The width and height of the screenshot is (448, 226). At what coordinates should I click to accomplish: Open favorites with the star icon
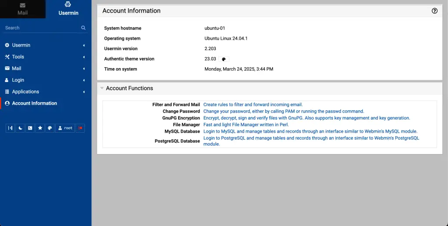pos(40,128)
